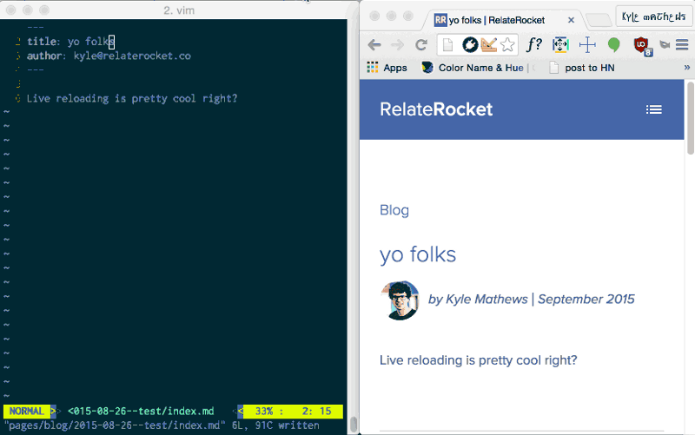Click the yo folks post heading
Screen dimensions: 695x435
(x=418, y=254)
